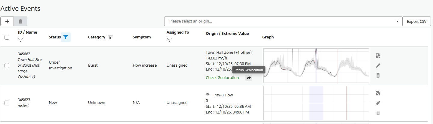Open the ID / Name column filter
This screenshot has width=433, height=124.
click(x=20, y=40)
